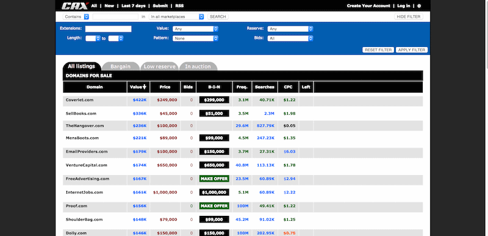The width and height of the screenshot is (488, 236).
Task: Open the MensBoots.com listing
Action: pos(82,138)
